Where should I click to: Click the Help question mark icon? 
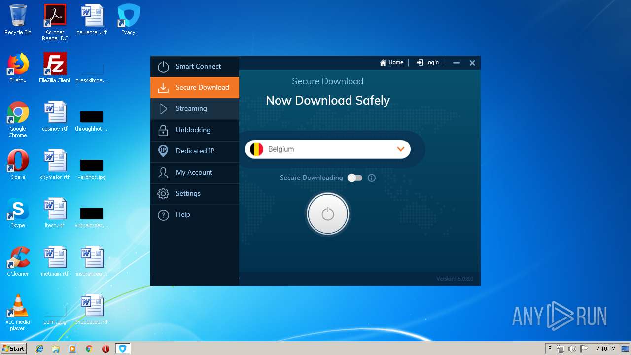click(x=163, y=215)
